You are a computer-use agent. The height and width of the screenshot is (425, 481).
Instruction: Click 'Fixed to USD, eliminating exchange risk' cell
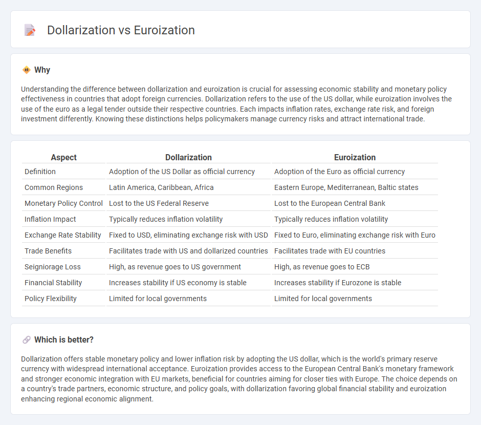click(188, 235)
